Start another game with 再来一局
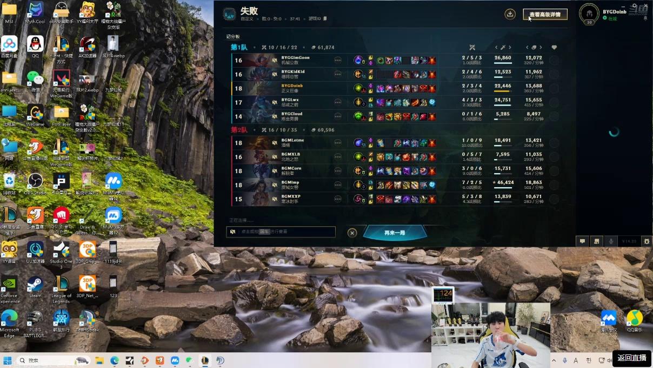The height and width of the screenshot is (368, 653). coord(395,233)
